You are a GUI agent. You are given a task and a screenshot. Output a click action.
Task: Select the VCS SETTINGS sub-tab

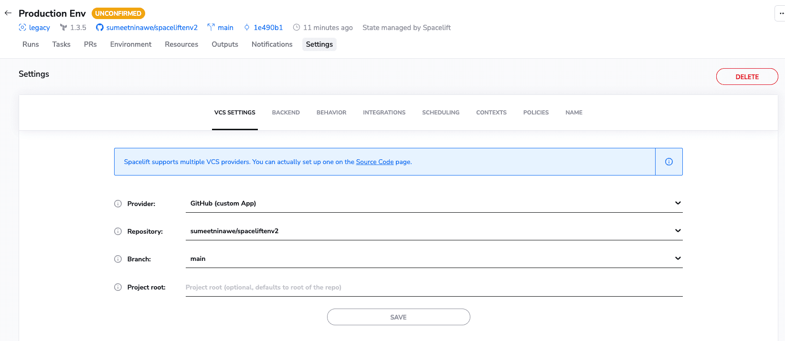235,113
